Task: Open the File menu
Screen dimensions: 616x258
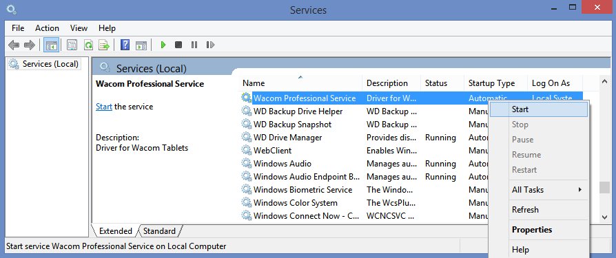Action: click(x=18, y=28)
